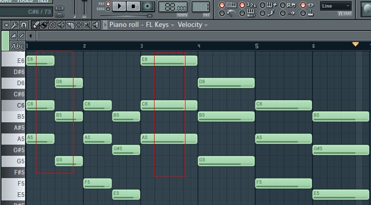This screenshot has width=371, height=205.
Task: Click the Stop button
Action: (x=133, y=7)
